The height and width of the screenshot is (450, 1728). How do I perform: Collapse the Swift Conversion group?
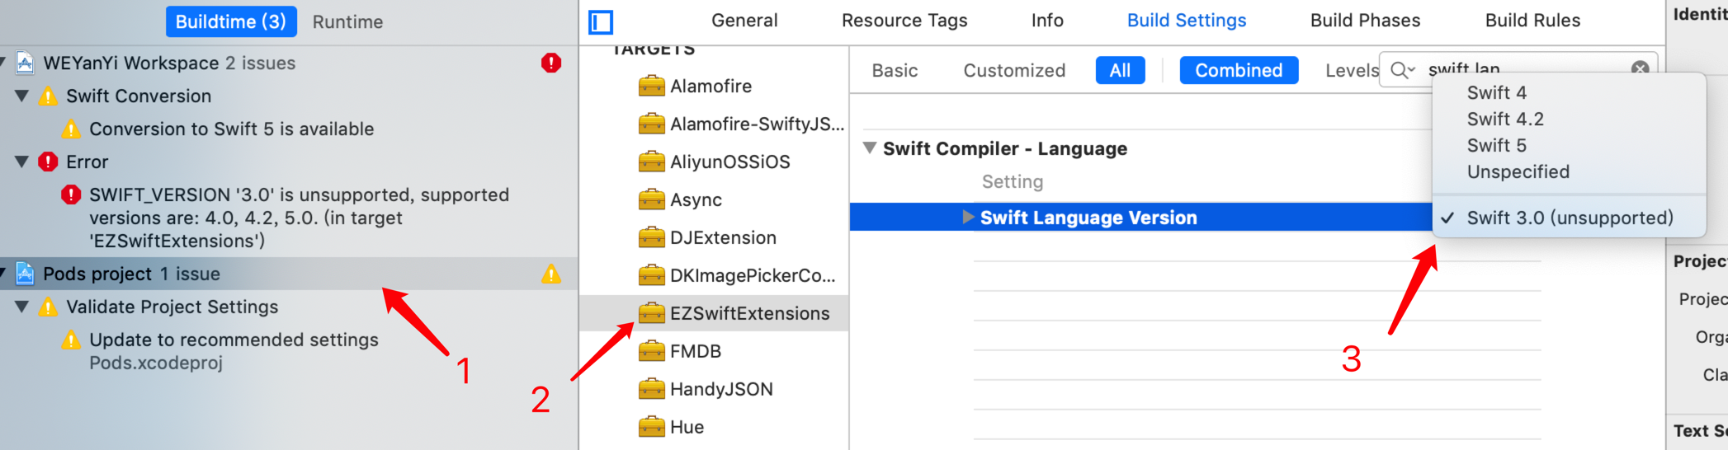(x=22, y=96)
